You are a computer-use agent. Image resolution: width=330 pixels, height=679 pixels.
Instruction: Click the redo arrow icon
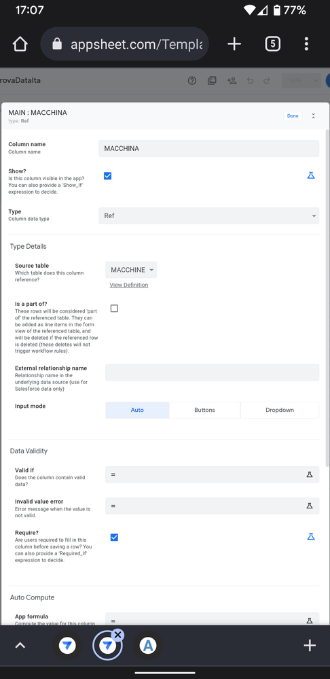click(267, 81)
